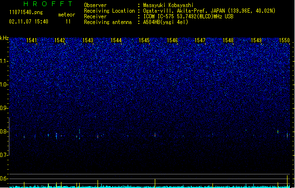295x188 pixels.
Task: Click the yellow intensity spike below 1545 echo
Action: click(155, 183)
